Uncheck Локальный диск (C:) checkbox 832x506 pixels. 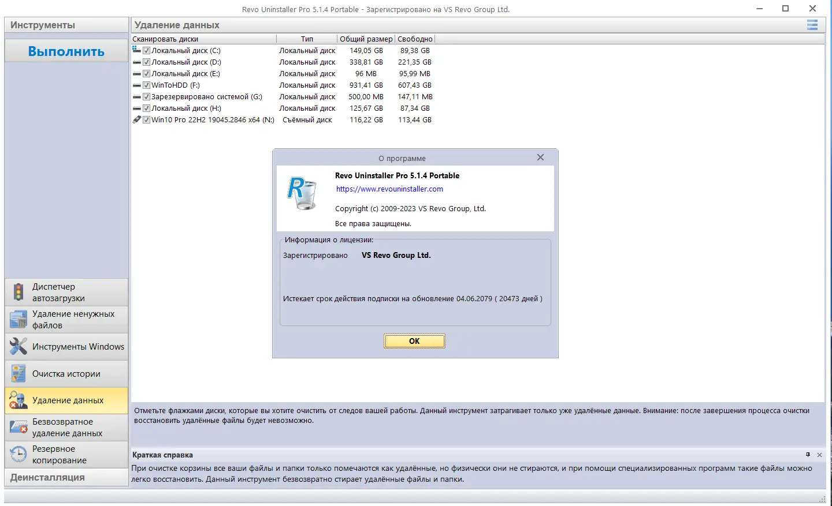[147, 50]
